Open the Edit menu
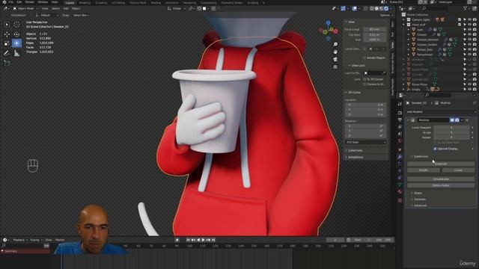The height and width of the screenshot is (269, 479). [19, 2]
